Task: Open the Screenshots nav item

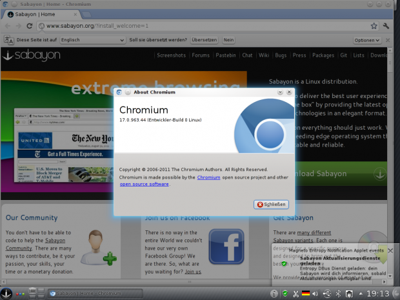Action: pos(171,55)
